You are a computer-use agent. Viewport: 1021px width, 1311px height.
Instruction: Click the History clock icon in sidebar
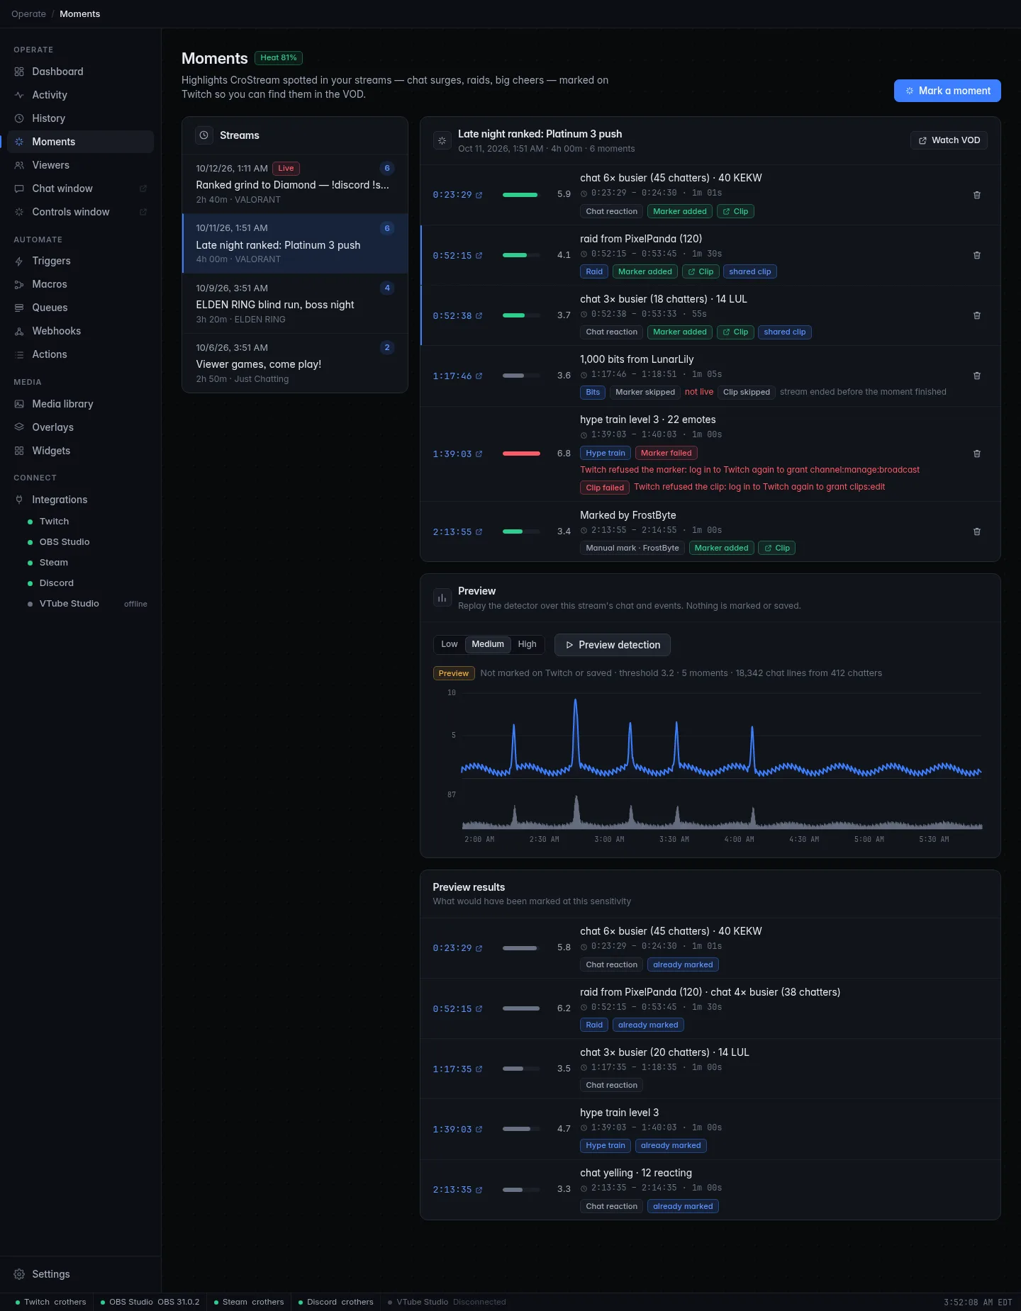pyautogui.click(x=19, y=118)
